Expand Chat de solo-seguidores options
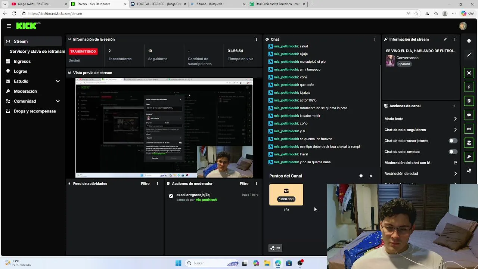This screenshot has width=478, height=269. pyautogui.click(x=455, y=130)
